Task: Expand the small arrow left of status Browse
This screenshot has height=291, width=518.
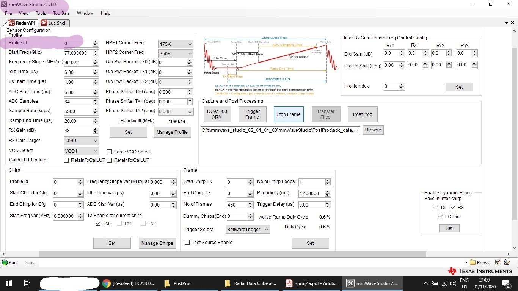Action: 466,263
